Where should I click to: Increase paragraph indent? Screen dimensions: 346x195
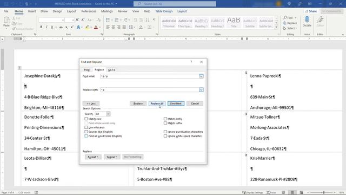click(x=141, y=20)
